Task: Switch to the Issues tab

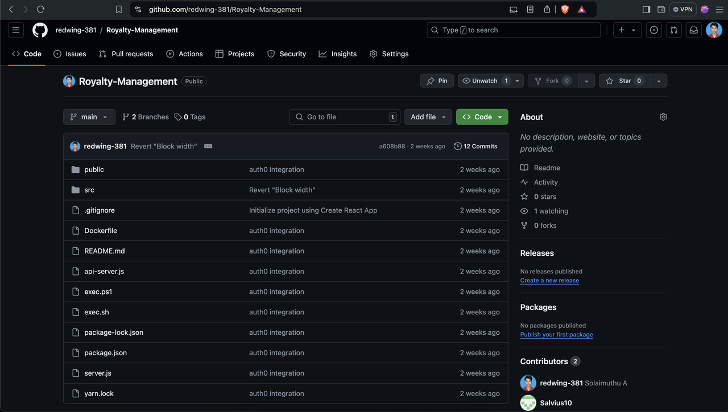Action: click(70, 53)
